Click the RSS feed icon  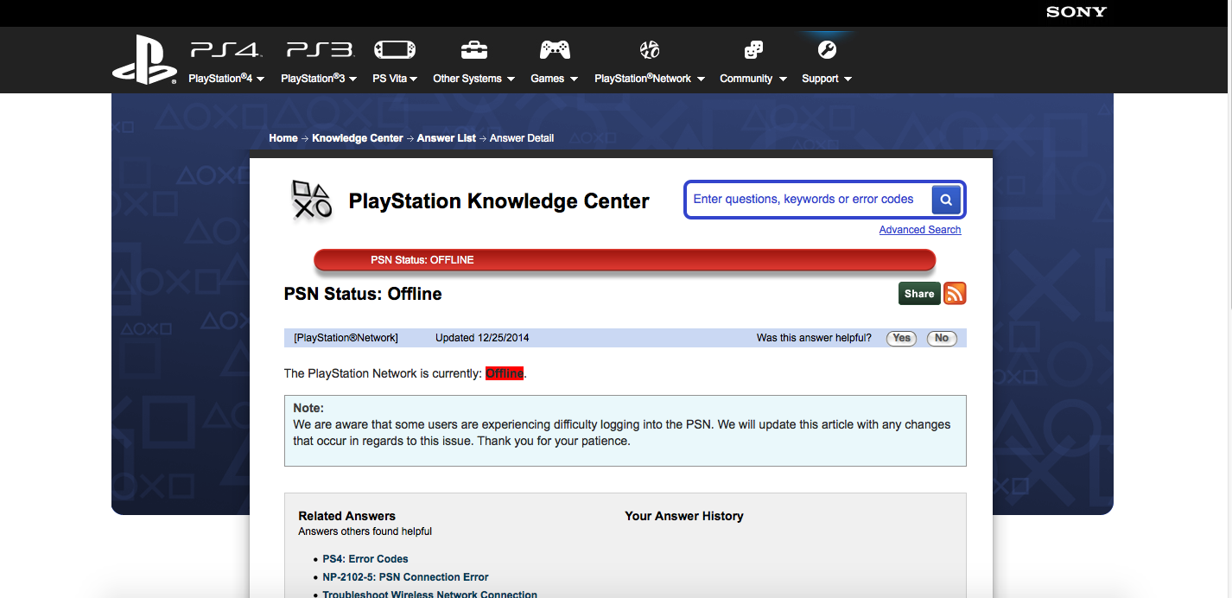[954, 293]
